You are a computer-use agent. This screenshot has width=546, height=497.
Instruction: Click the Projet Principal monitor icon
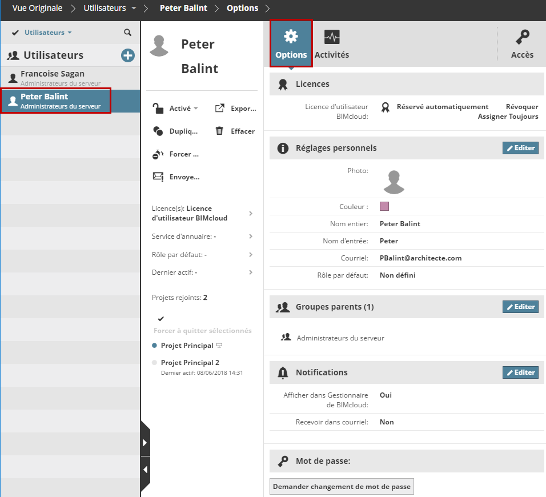click(219, 346)
